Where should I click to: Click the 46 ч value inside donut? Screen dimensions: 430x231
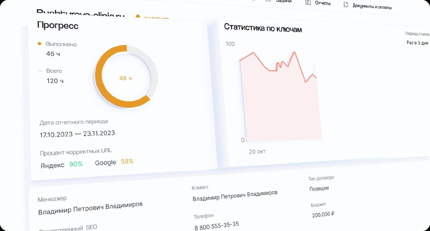click(126, 78)
